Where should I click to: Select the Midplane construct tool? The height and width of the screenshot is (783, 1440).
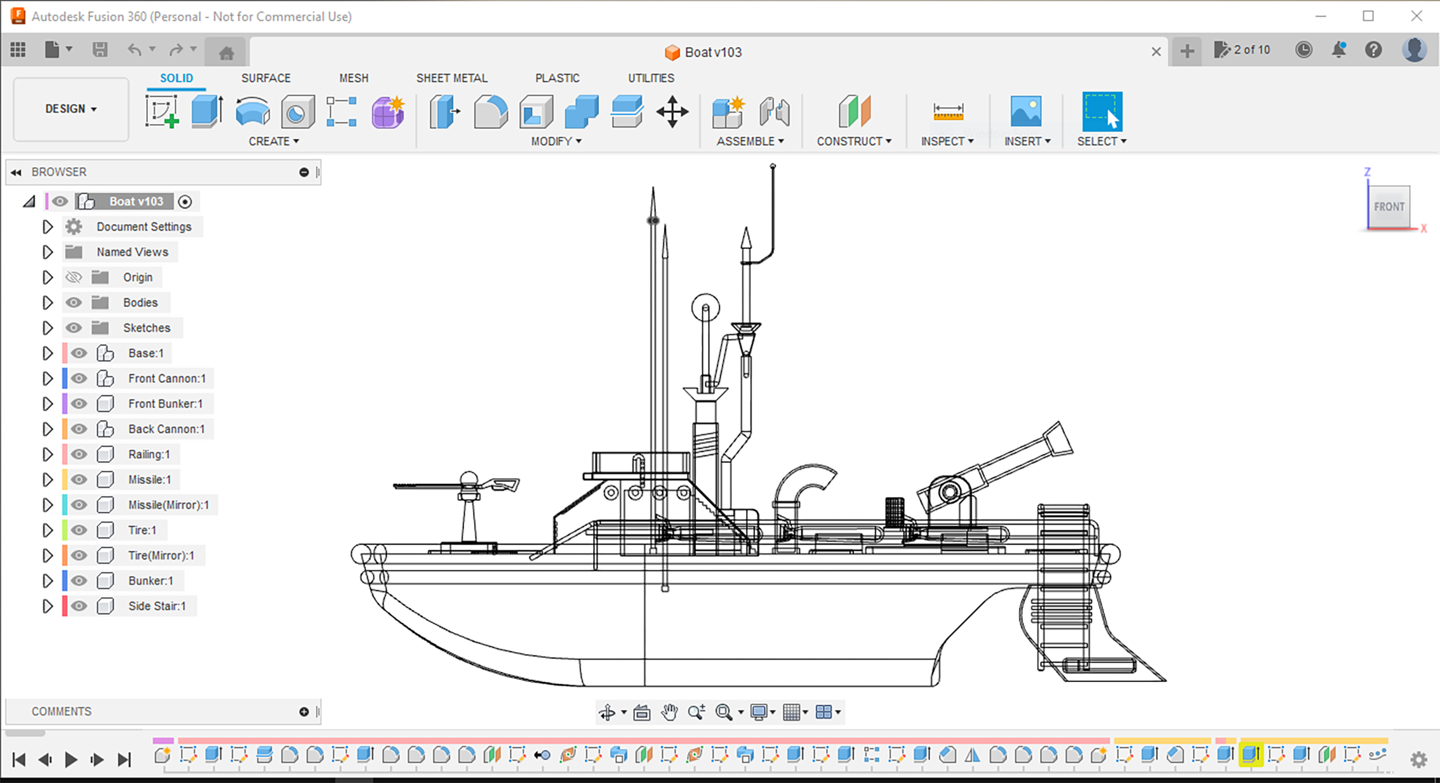[855, 112]
